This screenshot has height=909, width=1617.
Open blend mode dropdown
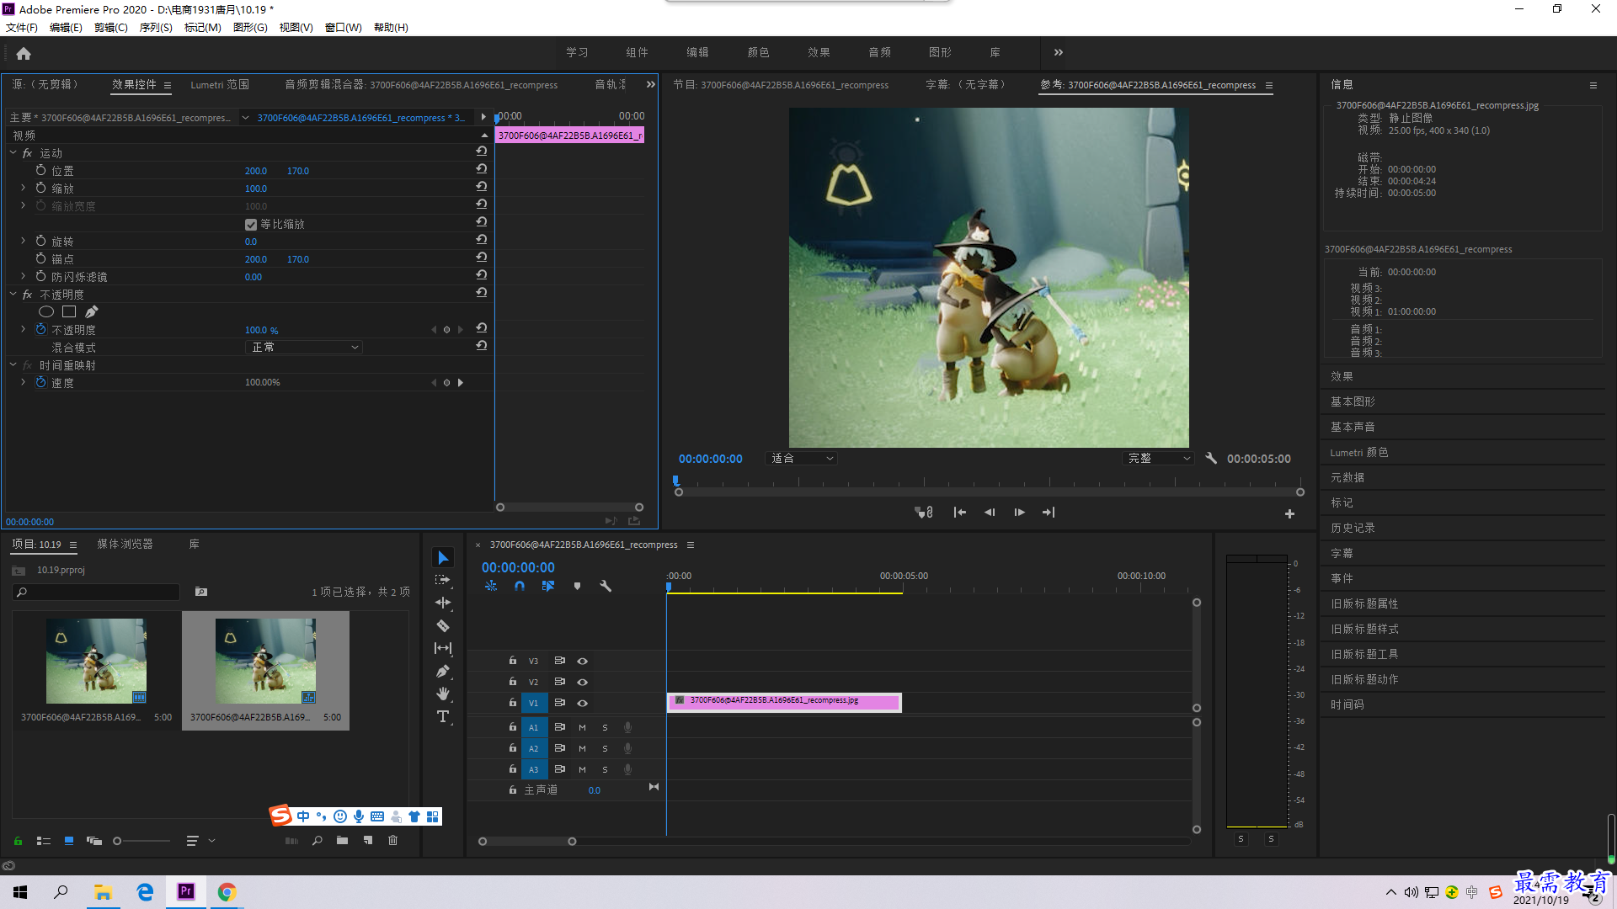(x=305, y=347)
